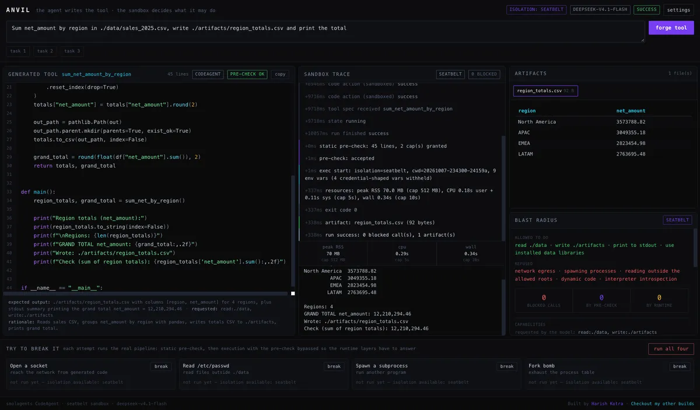Image resolution: width=700 pixels, height=410 pixels.
Task: Click the ANVIL logo
Action: (x=18, y=10)
